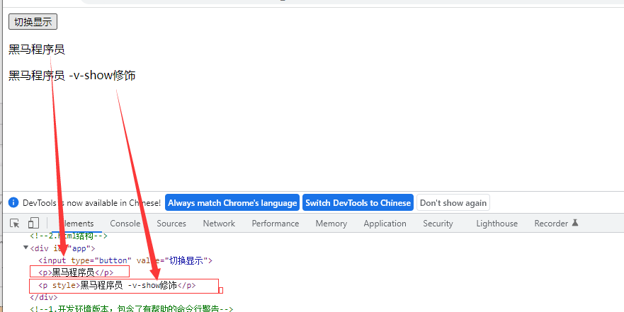
Task: Open the Application tab
Action: (x=385, y=224)
